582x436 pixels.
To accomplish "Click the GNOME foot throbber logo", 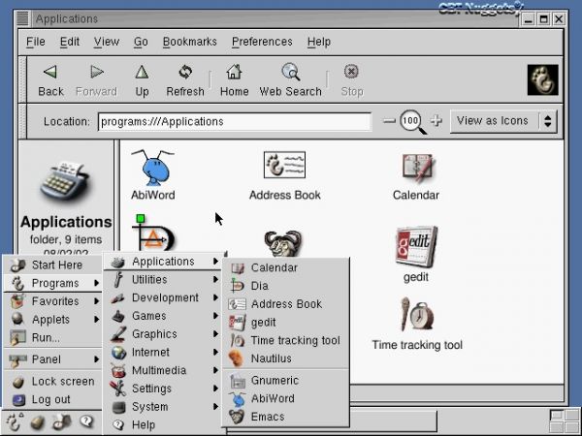I will coord(542,79).
